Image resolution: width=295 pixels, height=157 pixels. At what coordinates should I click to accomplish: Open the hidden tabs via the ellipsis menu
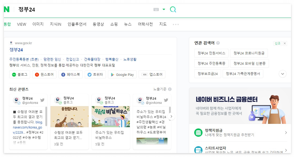(x=176, y=24)
